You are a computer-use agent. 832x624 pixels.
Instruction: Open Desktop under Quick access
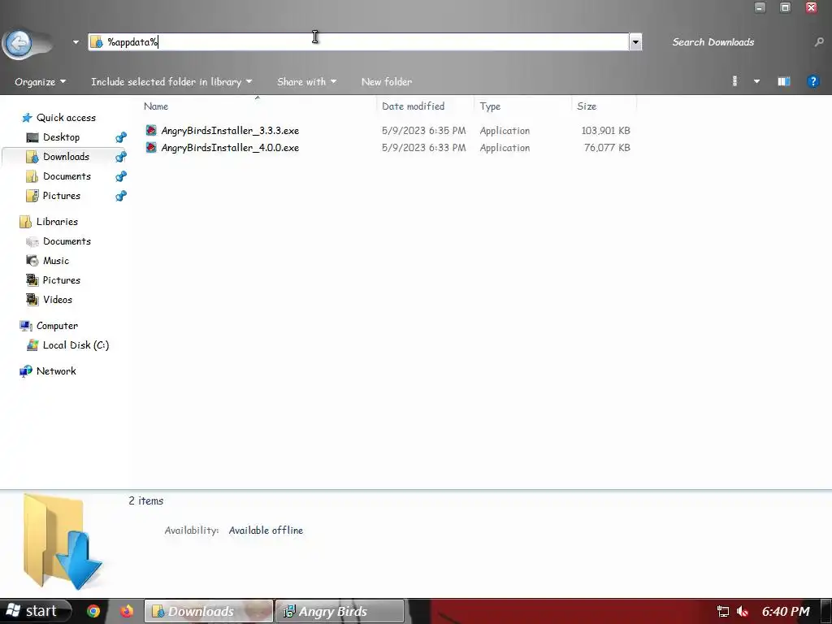[x=62, y=136]
